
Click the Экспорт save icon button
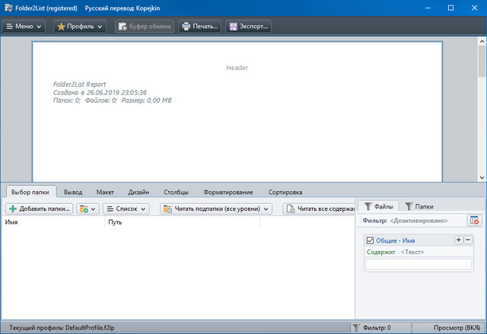coord(248,27)
